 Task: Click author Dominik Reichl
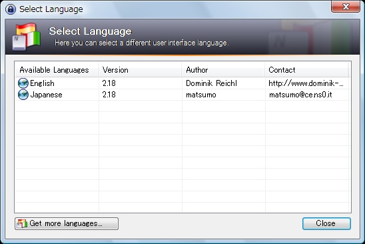pos(211,83)
